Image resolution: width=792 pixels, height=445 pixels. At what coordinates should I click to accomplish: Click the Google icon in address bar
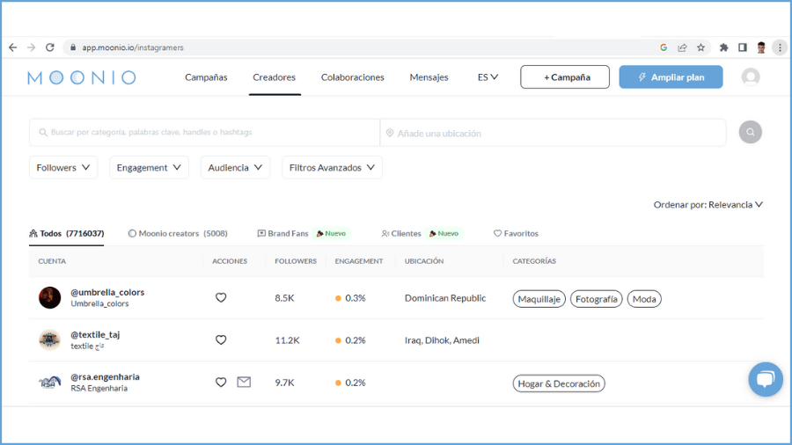pyautogui.click(x=664, y=47)
